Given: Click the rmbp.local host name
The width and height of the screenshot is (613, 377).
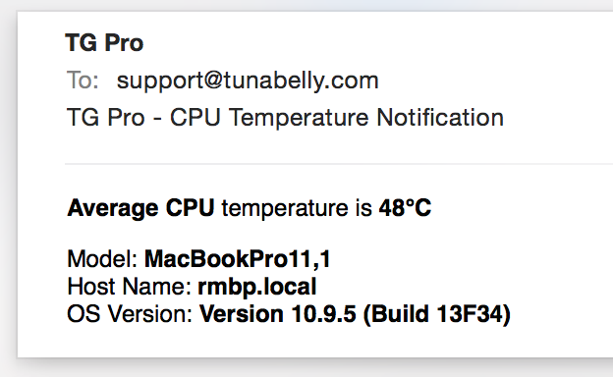Looking at the screenshot, I should [x=256, y=287].
